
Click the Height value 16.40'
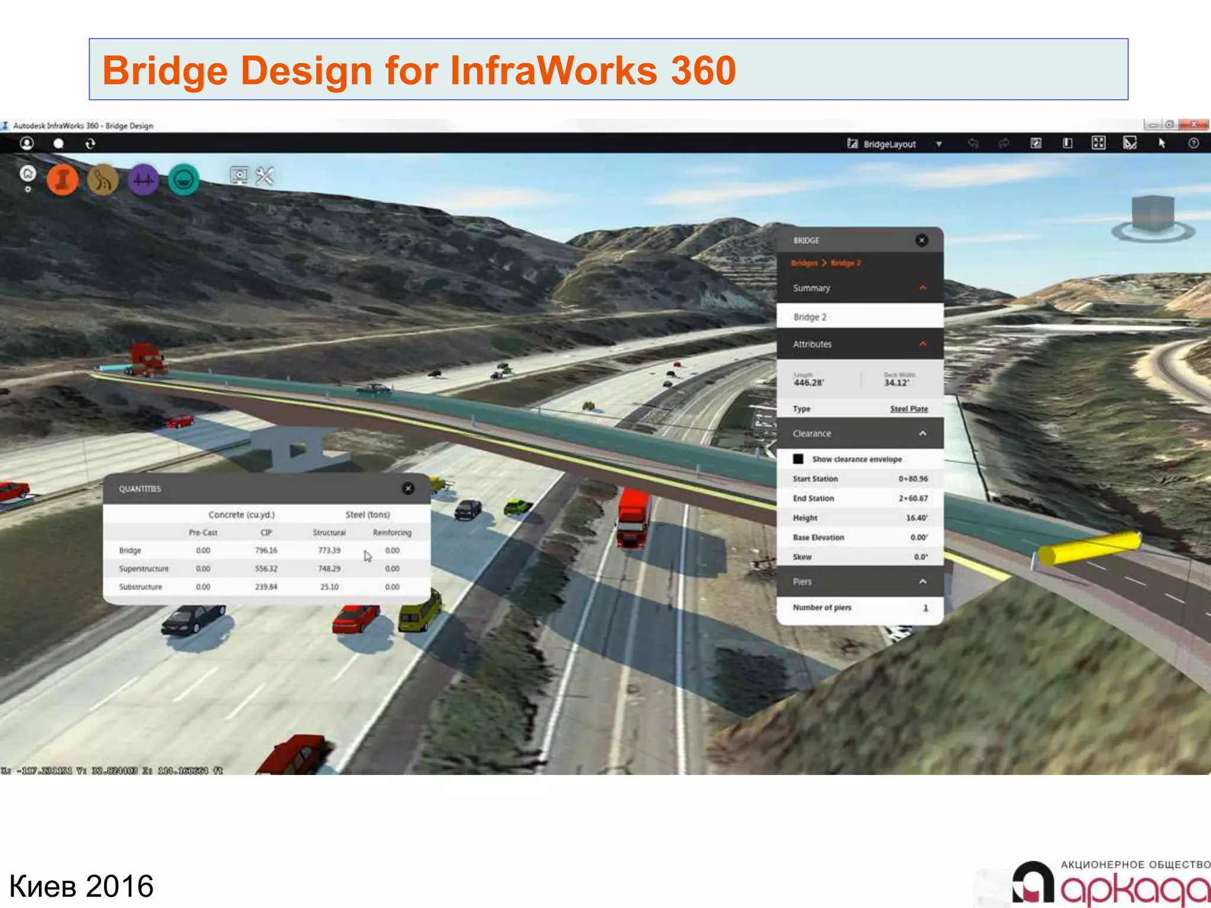[x=917, y=518]
